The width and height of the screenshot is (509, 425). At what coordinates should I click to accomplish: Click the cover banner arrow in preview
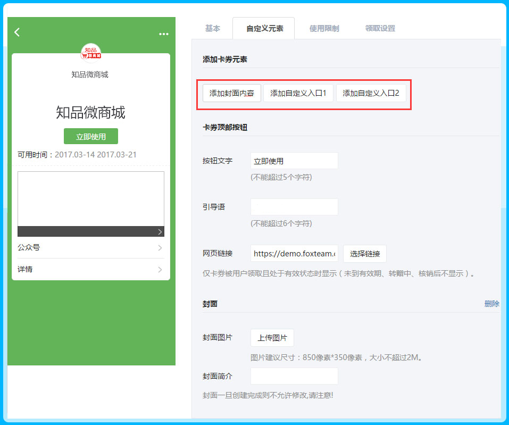pos(160,232)
